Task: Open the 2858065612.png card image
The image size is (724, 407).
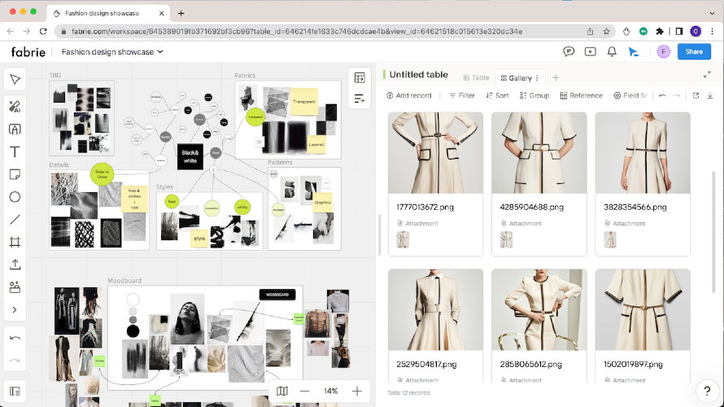Action: point(539,310)
